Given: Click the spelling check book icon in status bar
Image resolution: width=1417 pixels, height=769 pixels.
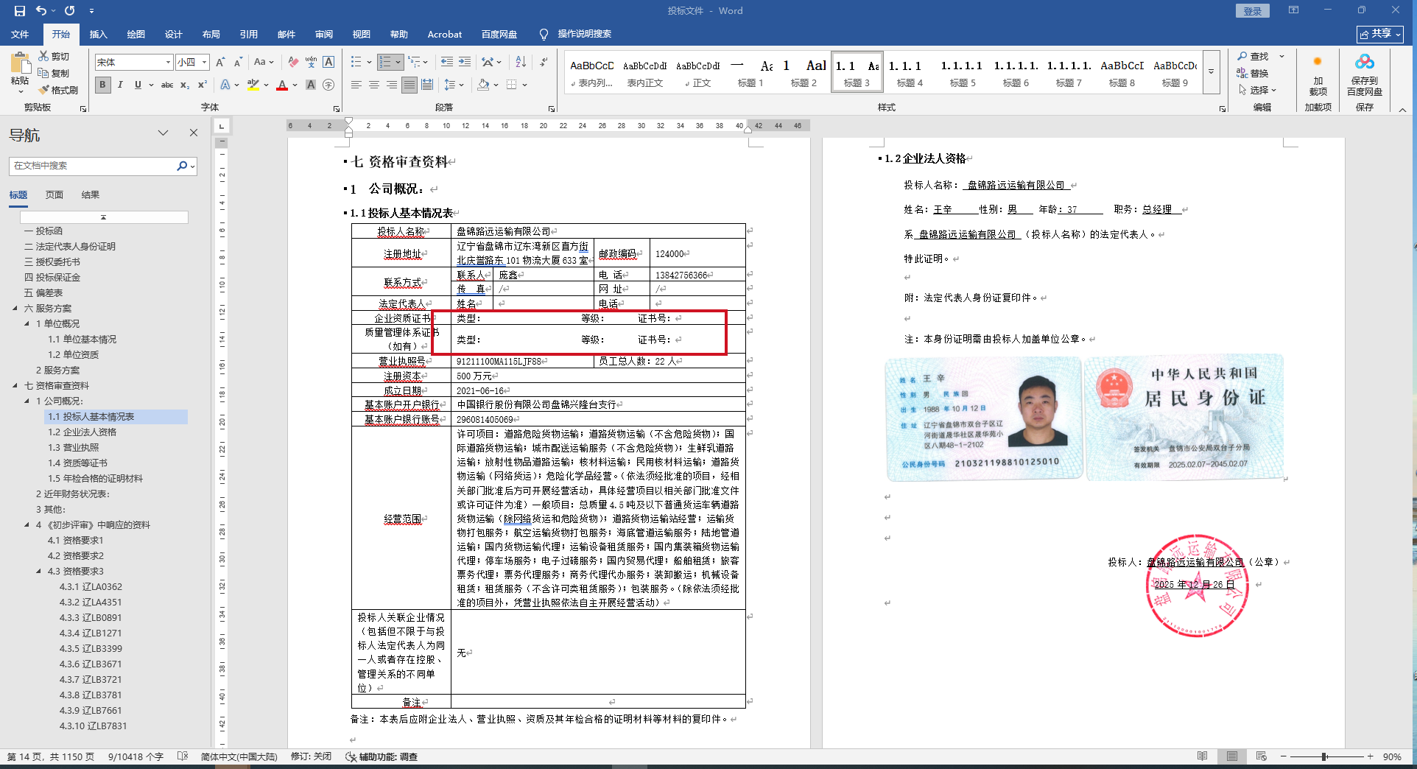Looking at the screenshot, I should click(183, 756).
